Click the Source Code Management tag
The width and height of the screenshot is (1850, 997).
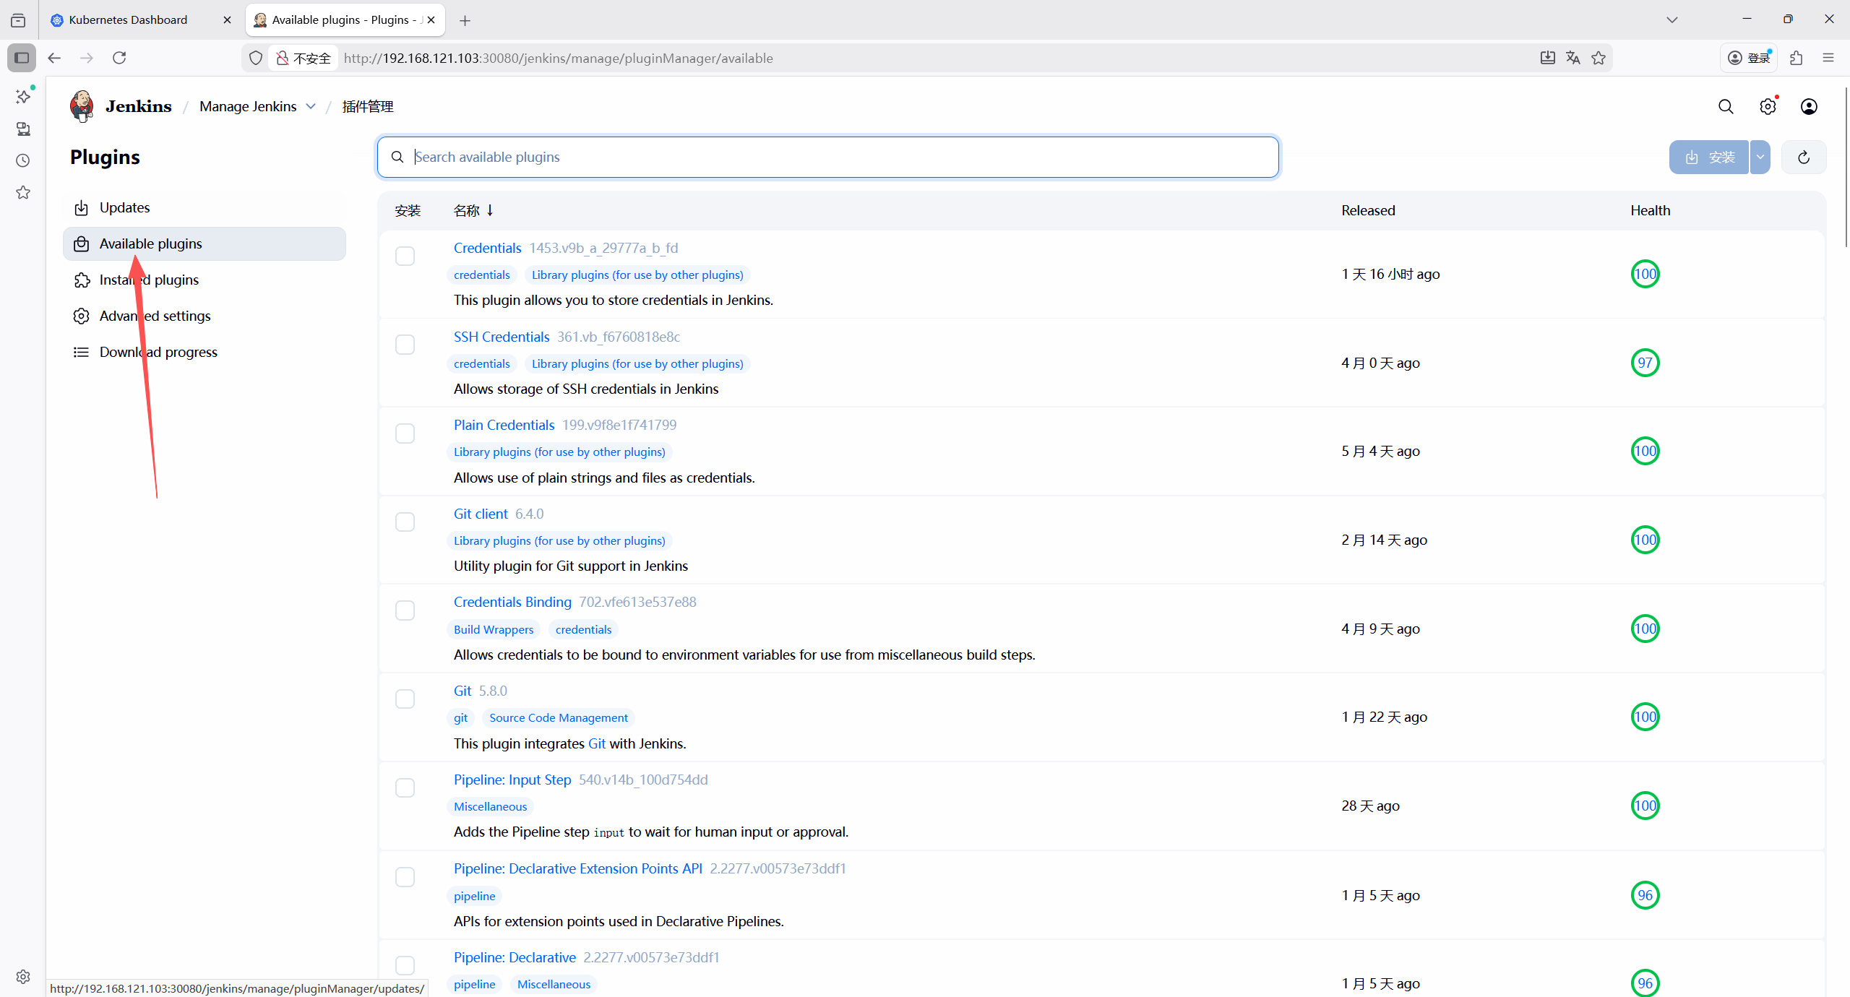[x=558, y=718]
